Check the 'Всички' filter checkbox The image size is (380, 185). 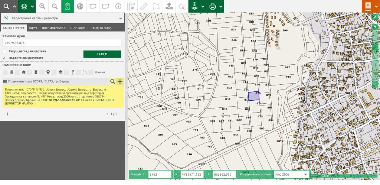pos(91,72)
